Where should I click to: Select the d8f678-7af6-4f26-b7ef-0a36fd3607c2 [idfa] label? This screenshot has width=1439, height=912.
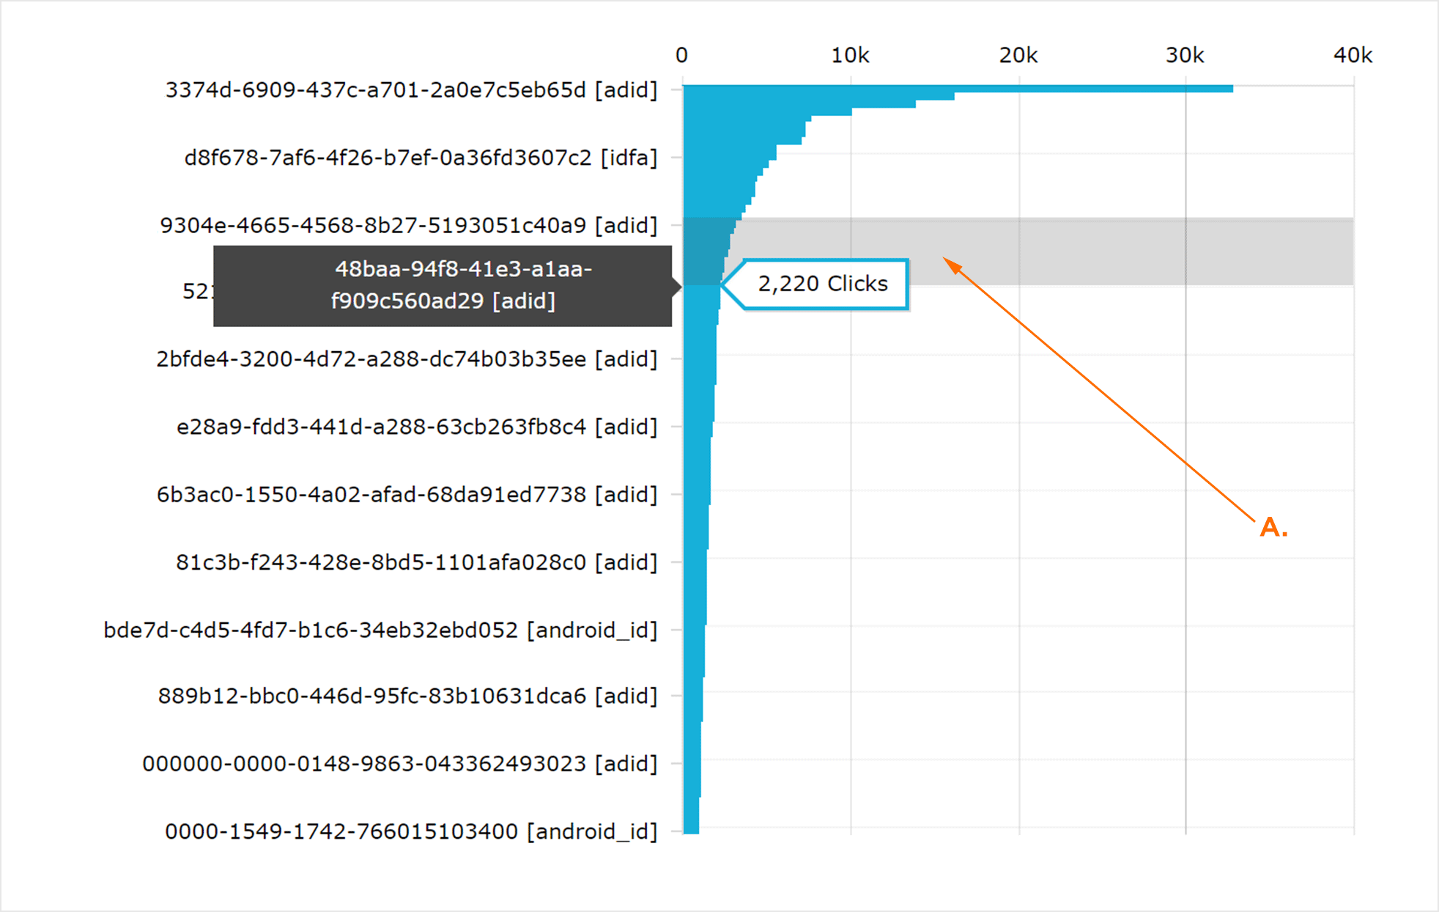click(421, 158)
